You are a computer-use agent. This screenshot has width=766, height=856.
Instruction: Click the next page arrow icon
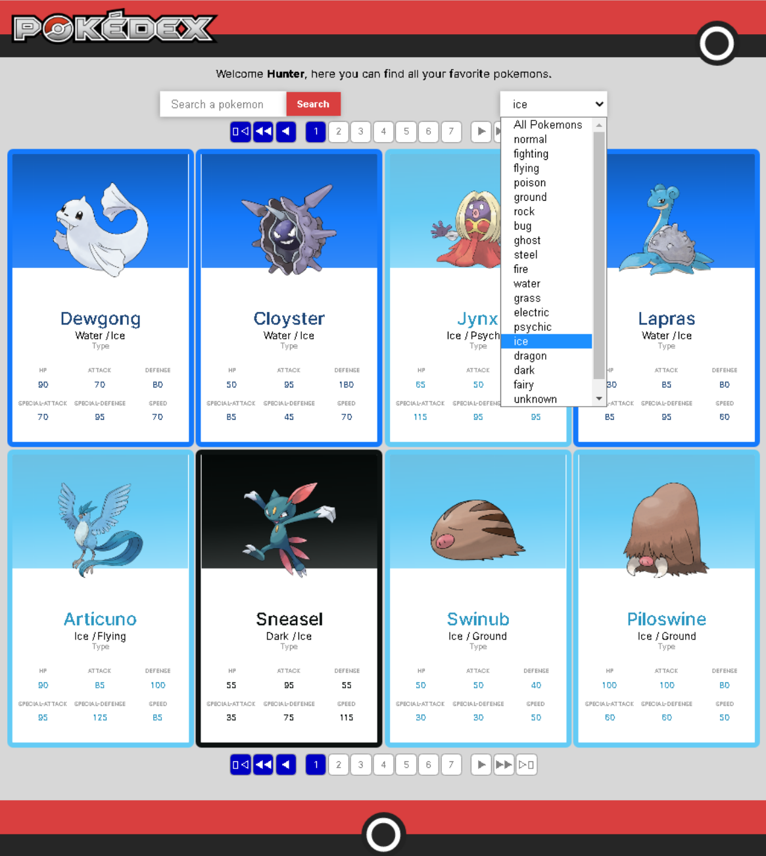(482, 765)
